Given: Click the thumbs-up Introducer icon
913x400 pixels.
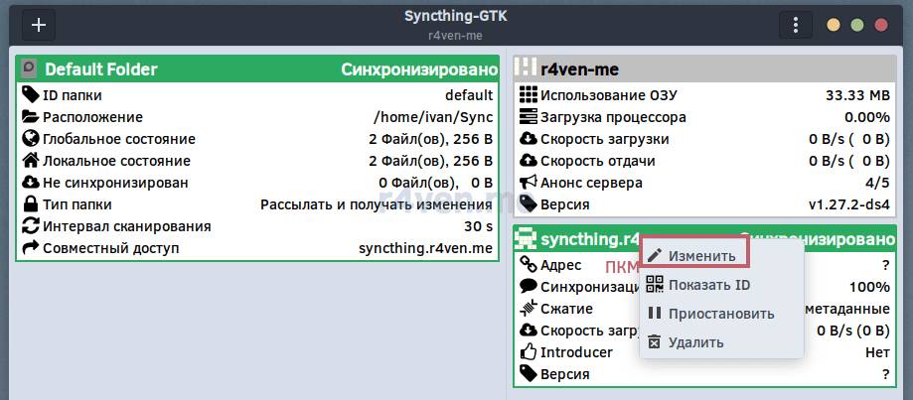Looking at the screenshot, I should (529, 352).
